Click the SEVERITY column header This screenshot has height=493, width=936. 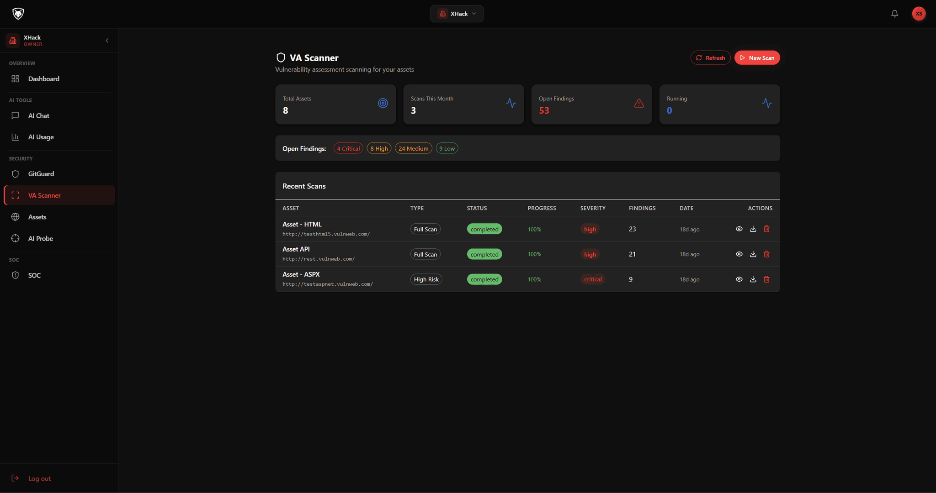pos(593,208)
